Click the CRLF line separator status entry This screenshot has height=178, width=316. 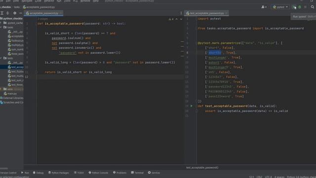click(259, 177)
